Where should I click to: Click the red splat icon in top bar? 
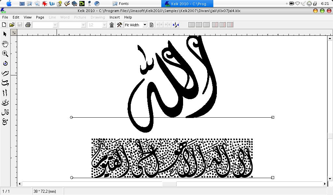point(44,3)
